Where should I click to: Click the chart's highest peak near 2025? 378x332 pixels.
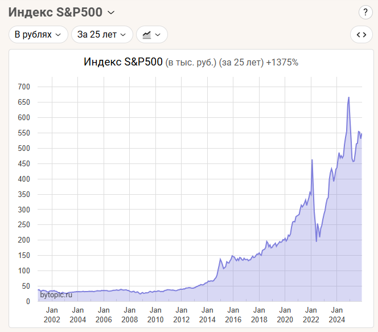coord(349,97)
